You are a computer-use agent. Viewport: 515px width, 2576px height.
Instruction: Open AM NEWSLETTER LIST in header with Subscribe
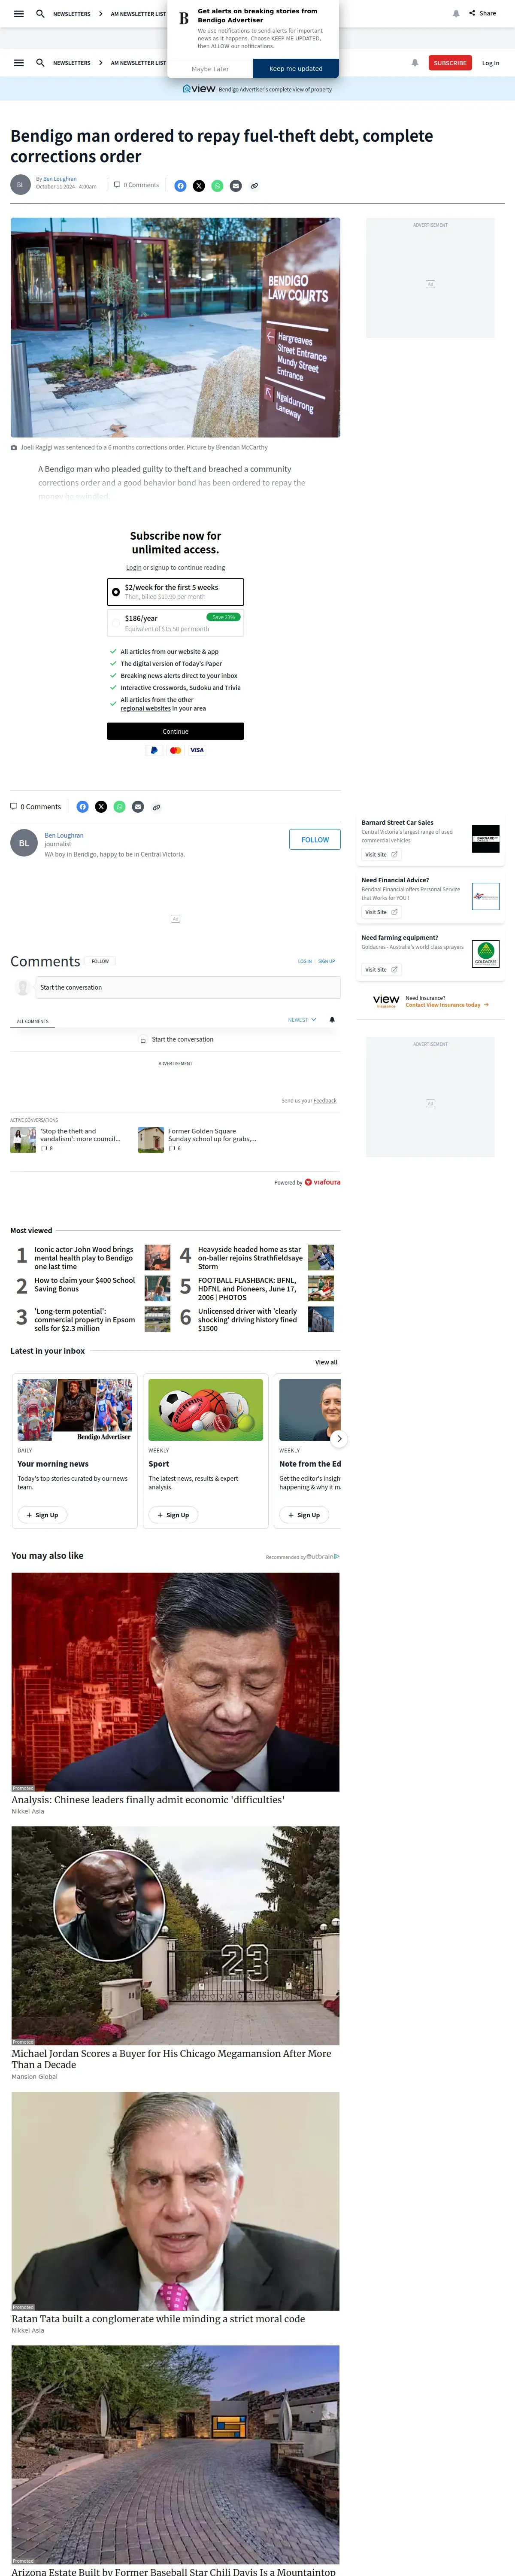tap(139, 63)
